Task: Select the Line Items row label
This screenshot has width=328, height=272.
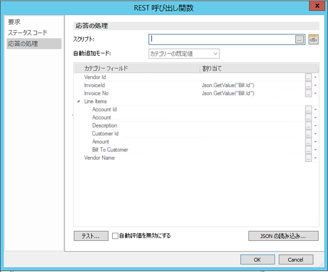Action: coord(95,101)
